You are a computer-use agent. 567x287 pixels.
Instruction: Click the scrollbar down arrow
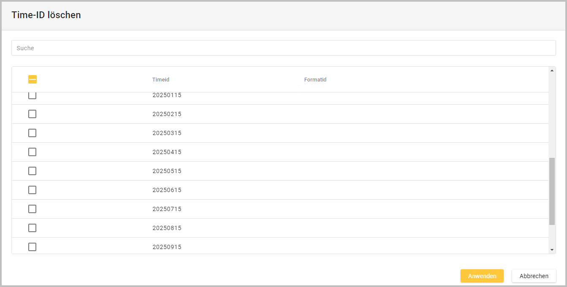pos(552,250)
